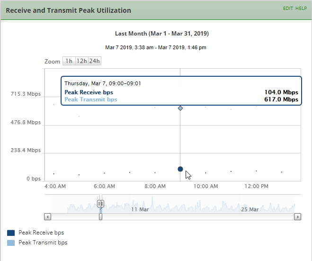Click the 12:00 PM time axis label

(x=257, y=186)
